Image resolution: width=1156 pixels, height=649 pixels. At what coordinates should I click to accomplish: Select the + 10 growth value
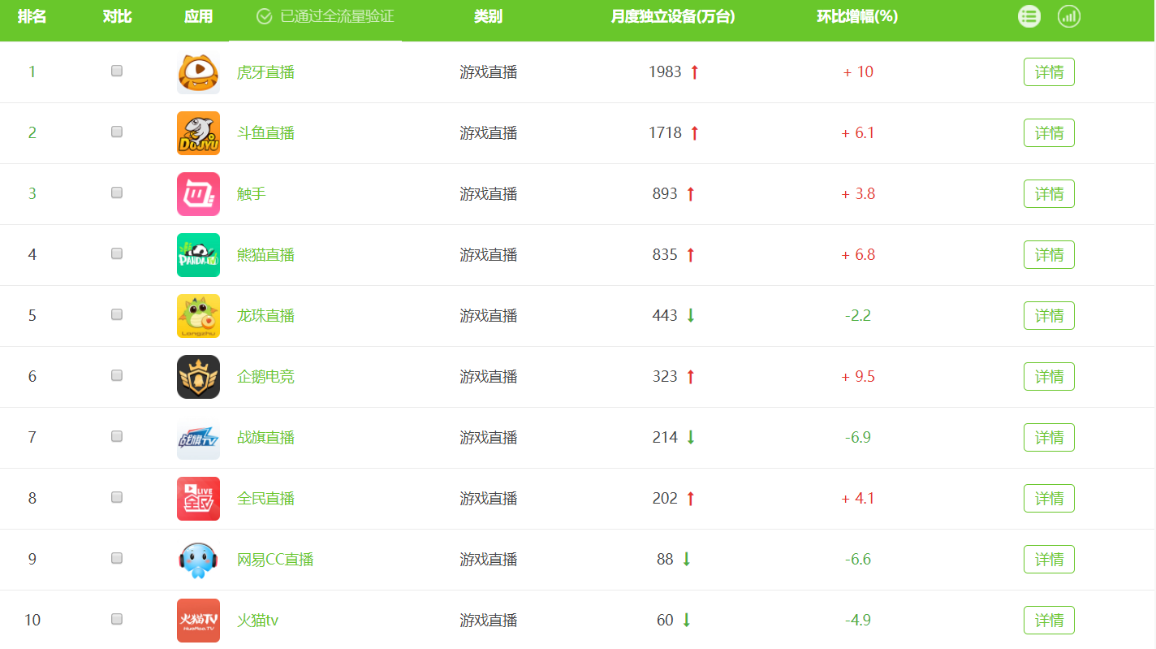[858, 72]
